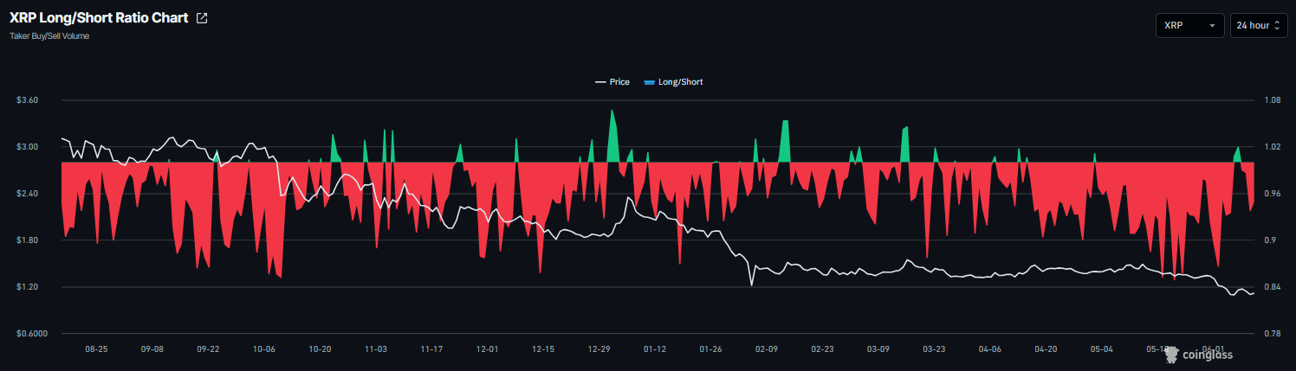
Task: Click the Taker Buy/Sell Volume subtitle
Action: 49,36
